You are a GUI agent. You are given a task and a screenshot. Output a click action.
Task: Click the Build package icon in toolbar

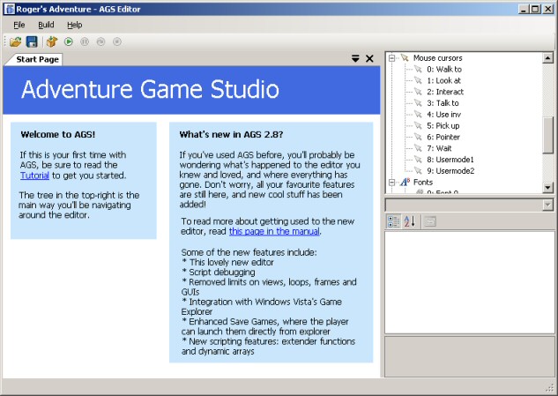[52, 41]
